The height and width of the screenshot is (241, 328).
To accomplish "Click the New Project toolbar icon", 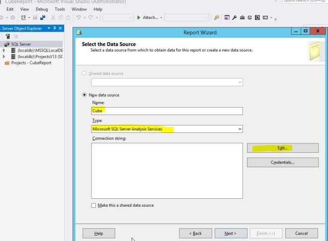I will pos(23,18).
